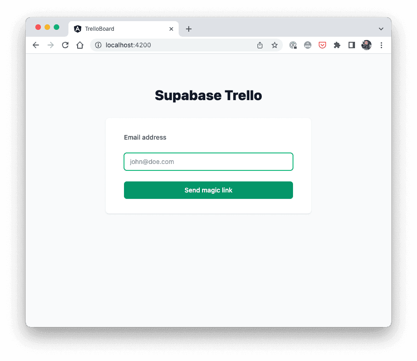Open a new tab with the plus button
417x361 pixels.
pos(188,28)
